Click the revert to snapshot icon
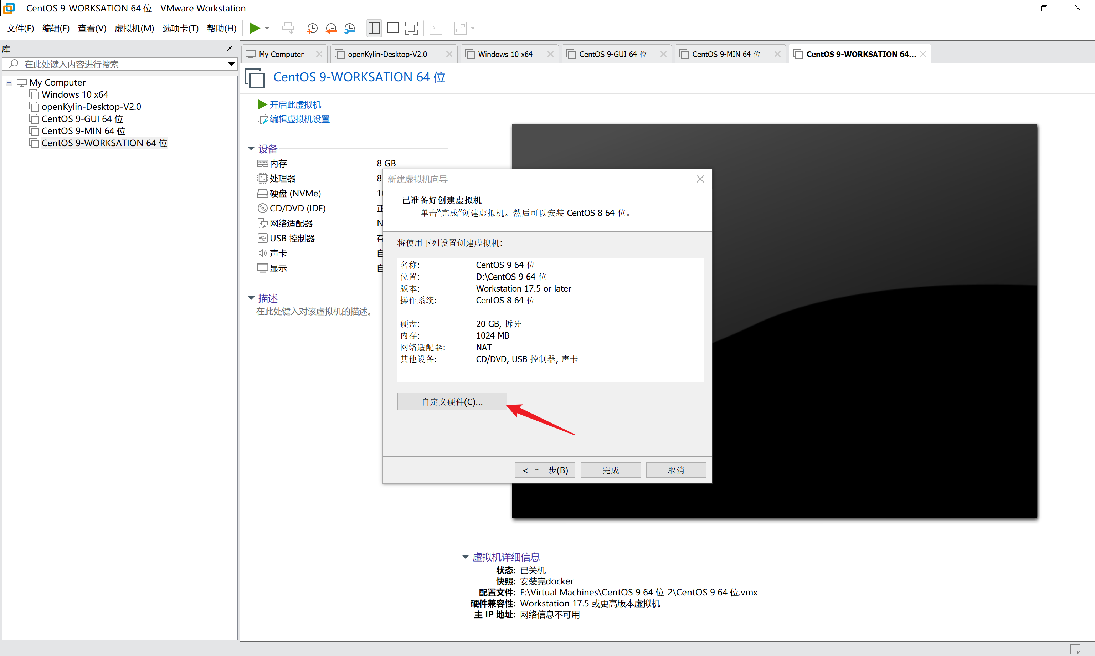This screenshot has width=1095, height=656. pos(331,28)
